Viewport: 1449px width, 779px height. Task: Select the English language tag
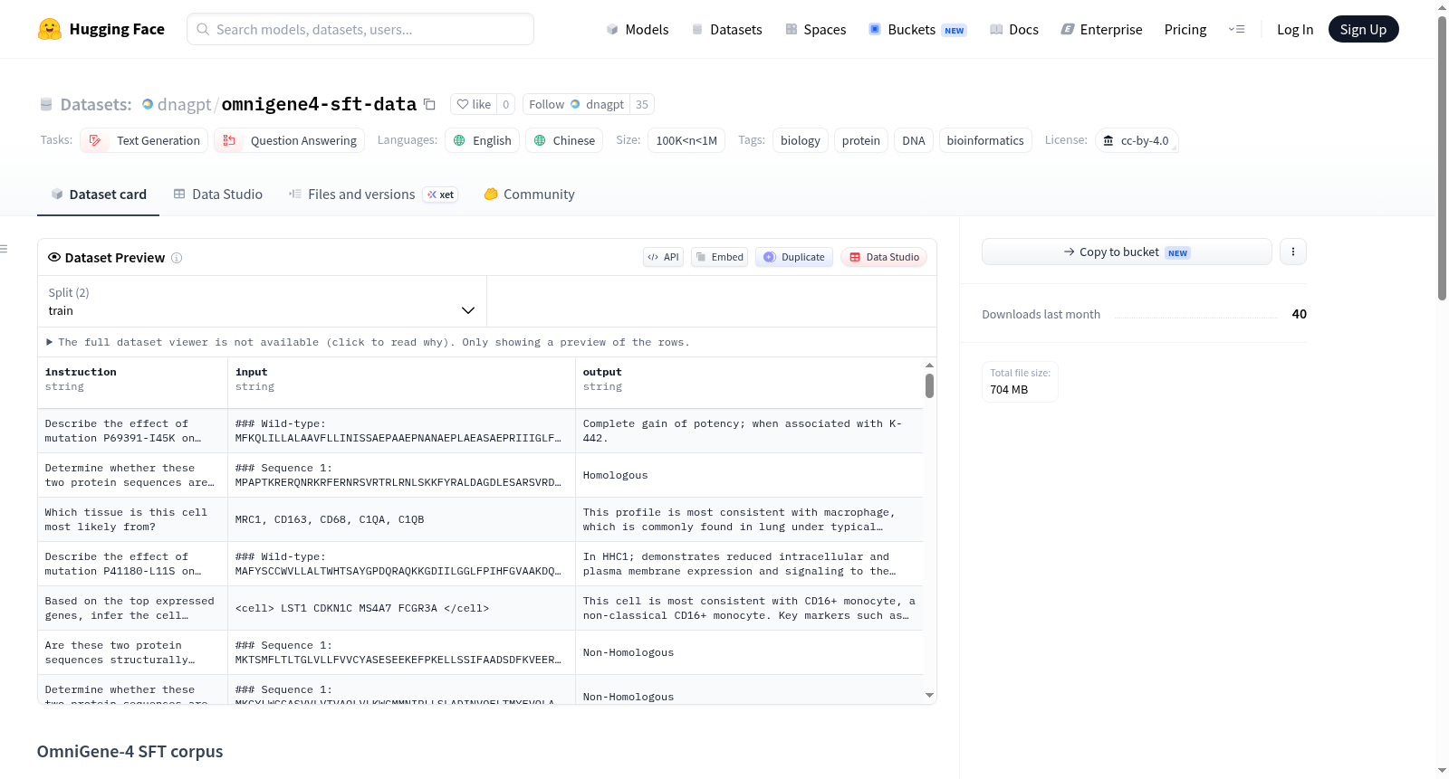click(483, 140)
